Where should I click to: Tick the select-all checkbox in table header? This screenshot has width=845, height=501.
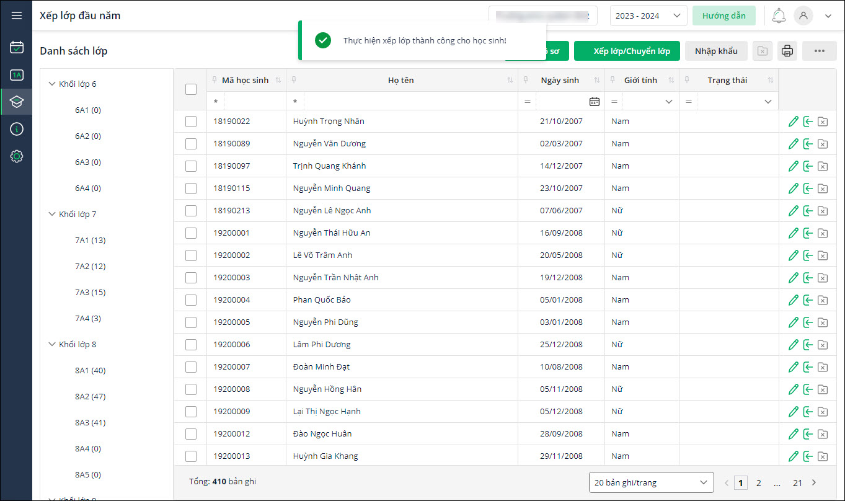click(x=191, y=89)
